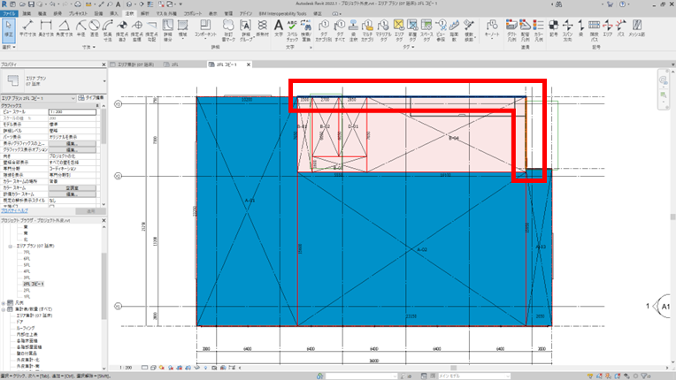Choose the Linear dimension (長さ寸法) tool
This screenshot has height=380, width=676.
[46, 28]
